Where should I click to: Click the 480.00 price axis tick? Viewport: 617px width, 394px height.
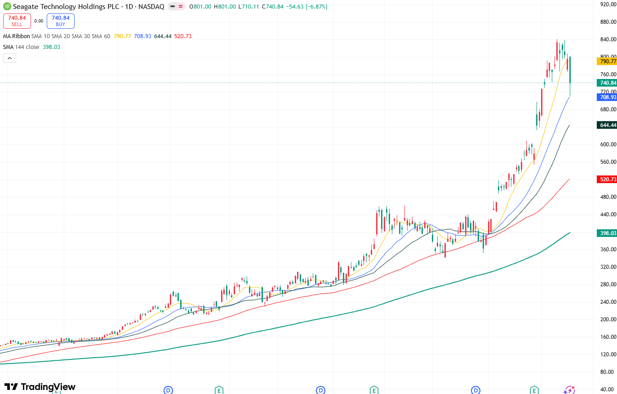click(x=608, y=197)
